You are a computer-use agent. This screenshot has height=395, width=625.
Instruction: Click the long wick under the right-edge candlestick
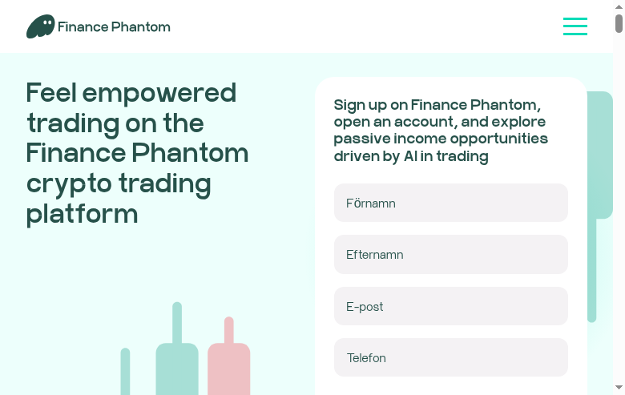point(592,268)
